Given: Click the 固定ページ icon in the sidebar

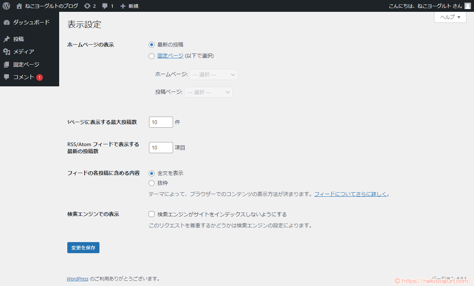Looking at the screenshot, I should tap(7, 64).
